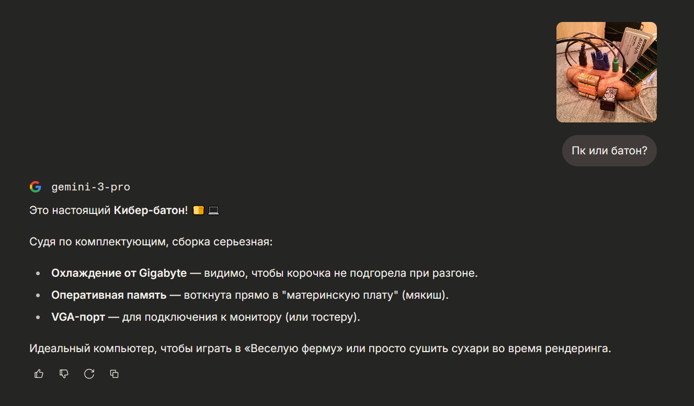Click the Google logo icon
This screenshot has width=694, height=406.
pos(36,187)
